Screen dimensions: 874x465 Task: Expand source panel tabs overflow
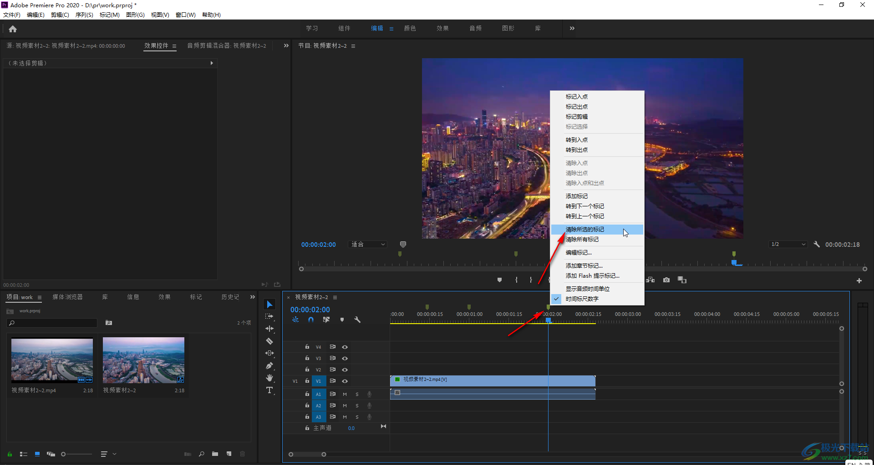(286, 45)
